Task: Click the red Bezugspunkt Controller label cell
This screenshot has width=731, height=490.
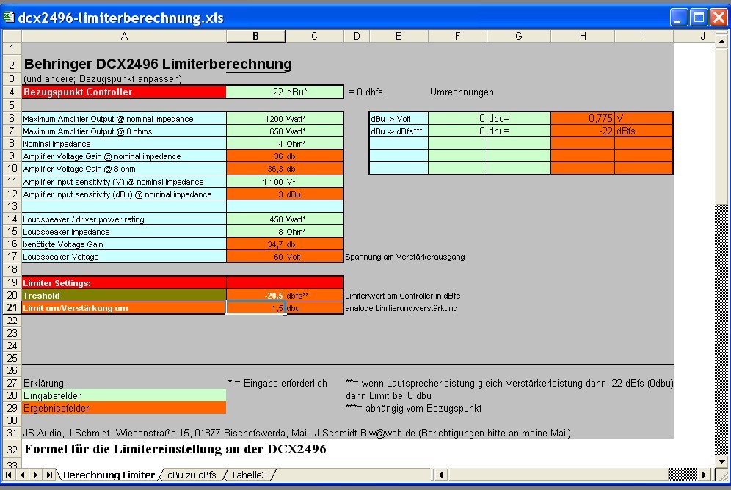Action: click(124, 92)
